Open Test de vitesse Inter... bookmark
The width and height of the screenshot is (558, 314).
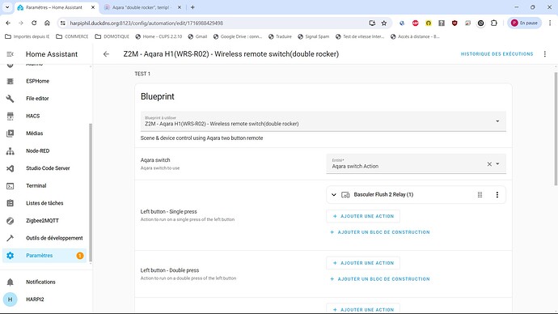click(360, 36)
